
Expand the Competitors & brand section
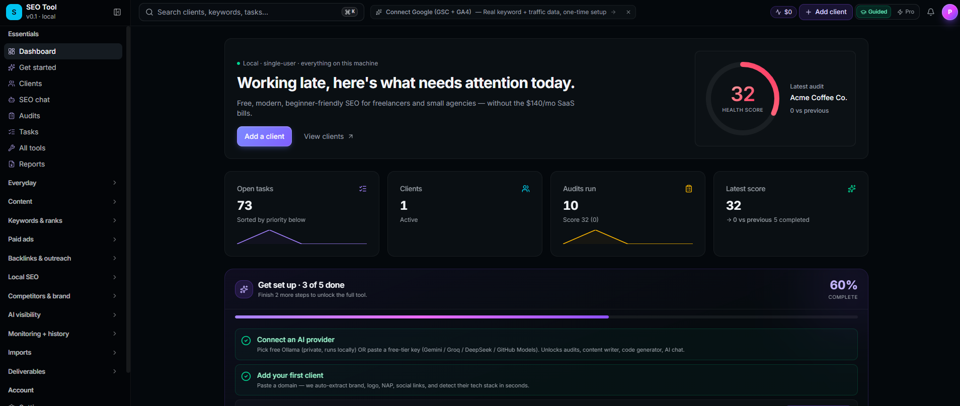pos(63,296)
